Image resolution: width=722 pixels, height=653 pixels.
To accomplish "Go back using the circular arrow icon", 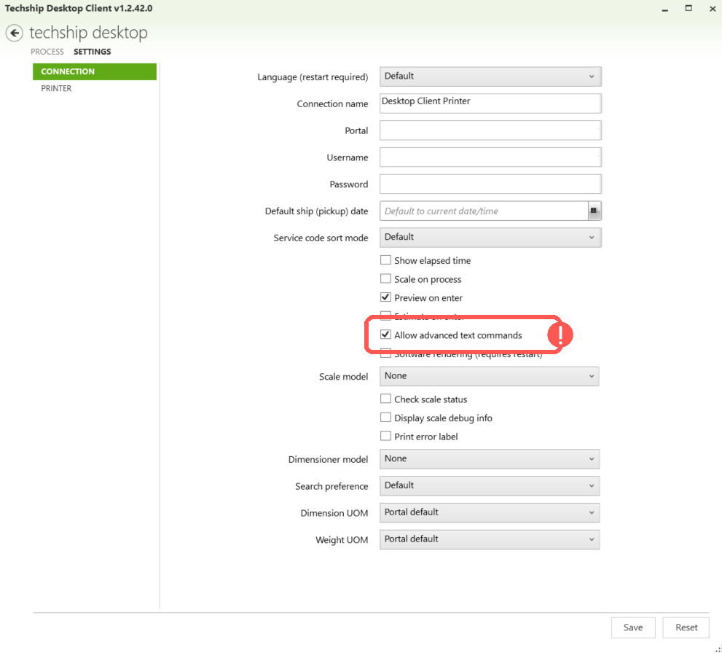I will pos(15,33).
